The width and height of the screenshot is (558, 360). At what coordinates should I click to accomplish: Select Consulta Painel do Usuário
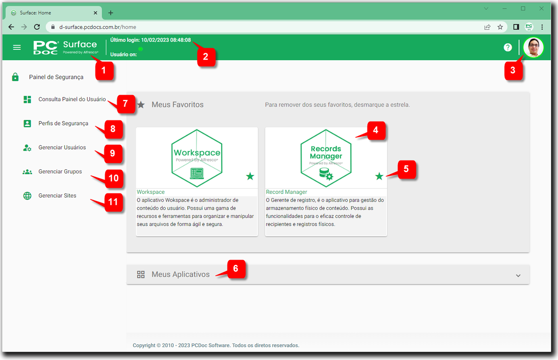tap(72, 99)
